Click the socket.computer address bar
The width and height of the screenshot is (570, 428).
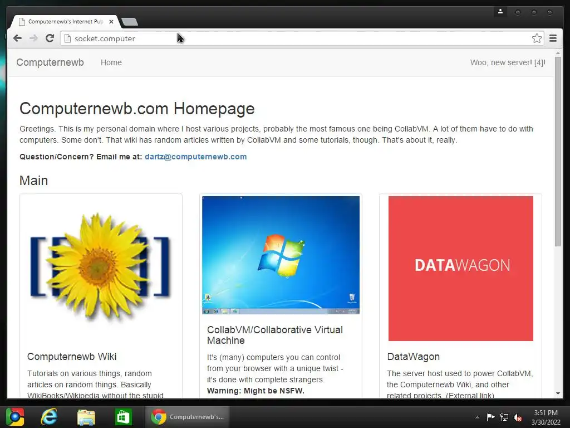click(302, 38)
